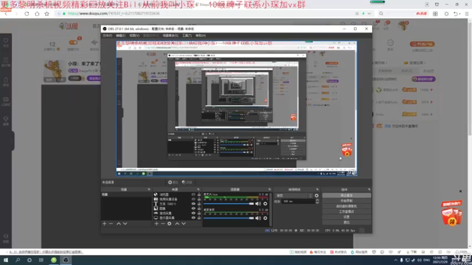
Task: Open 麦克风/Aux audio settings gear
Action: pos(265,204)
